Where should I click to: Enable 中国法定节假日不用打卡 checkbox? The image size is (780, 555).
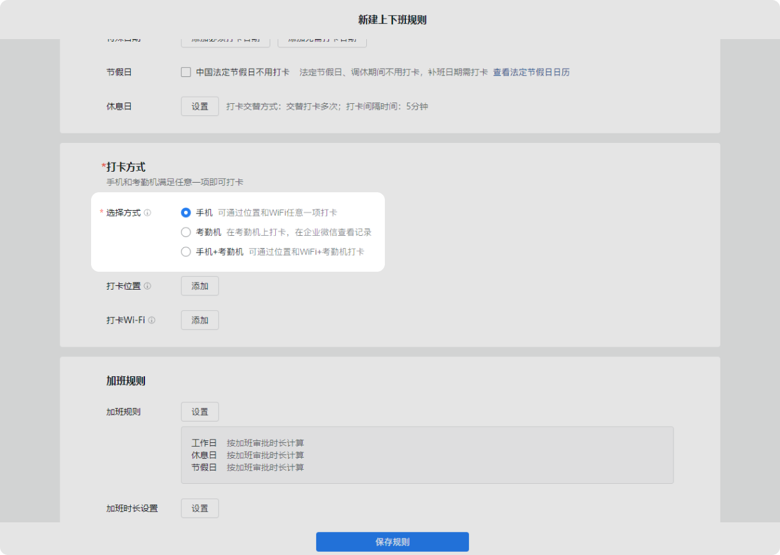pyautogui.click(x=186, y=72)
